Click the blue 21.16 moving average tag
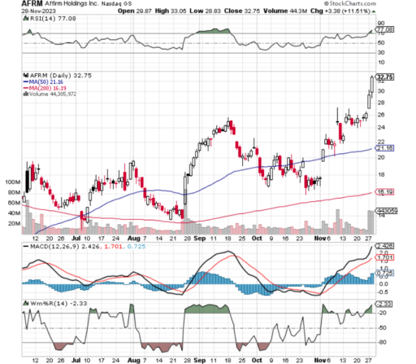This screenshot has height=364, width=416. point(384,148)
